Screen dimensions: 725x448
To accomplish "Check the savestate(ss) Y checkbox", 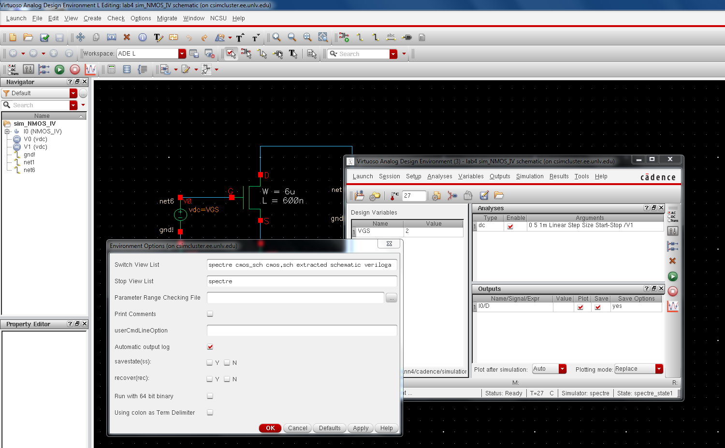I will tap(210, 362).
